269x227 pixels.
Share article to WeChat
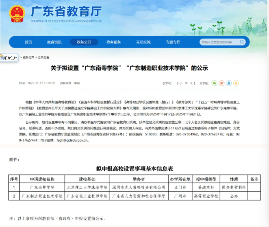click(215, 83)
